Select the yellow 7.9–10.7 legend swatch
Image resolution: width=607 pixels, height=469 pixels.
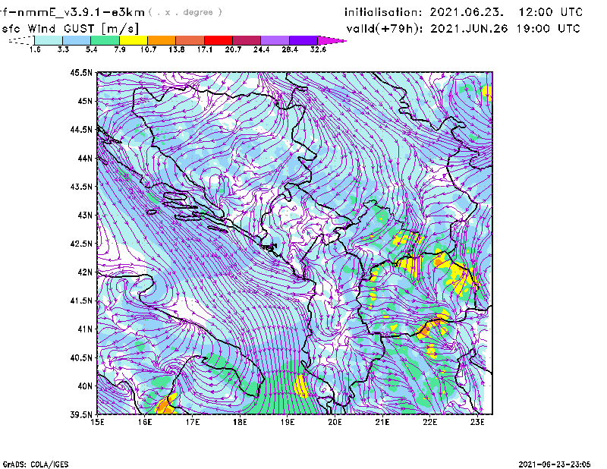coord(134,40)
